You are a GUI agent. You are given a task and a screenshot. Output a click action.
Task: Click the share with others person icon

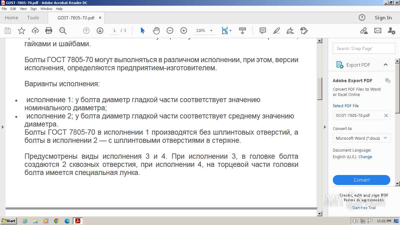[x=391, y=31]
